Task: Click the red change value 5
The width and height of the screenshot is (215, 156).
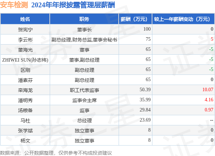Action: click(212, 39)
